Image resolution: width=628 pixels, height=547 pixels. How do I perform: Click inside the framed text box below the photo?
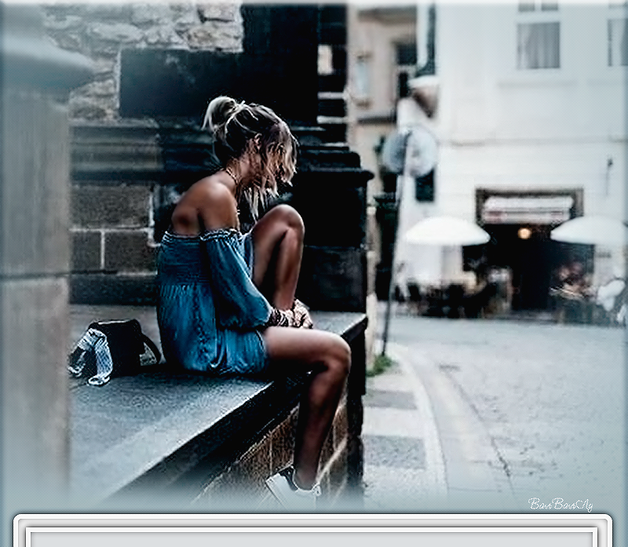[314, 538]
